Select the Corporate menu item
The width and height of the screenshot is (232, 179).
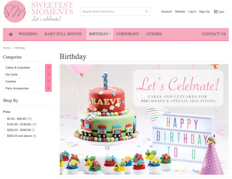pyautogui.click(x=128, y=34)
